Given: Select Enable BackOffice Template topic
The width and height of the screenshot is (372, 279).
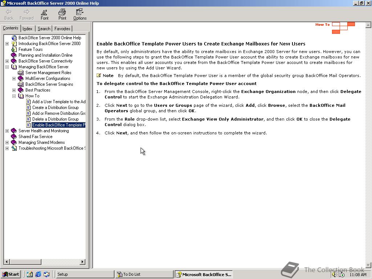Looking at the screenshot, I should 58,125.
